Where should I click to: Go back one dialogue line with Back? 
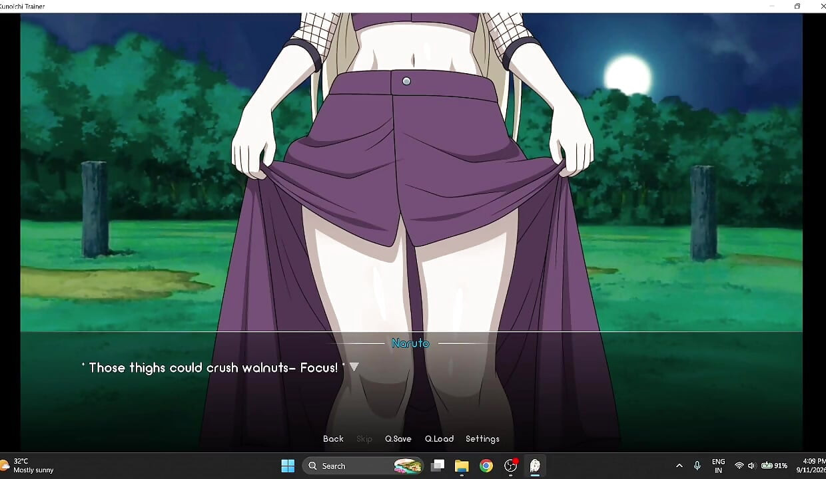tap(333, 439)
